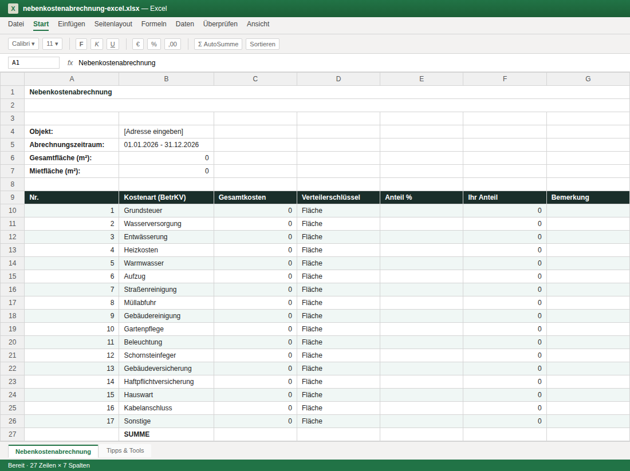Click the Fläche cell in the Aufzug row
The height and width of the screenshot is (471, 630).
[x=338, y=276]
